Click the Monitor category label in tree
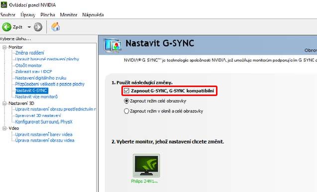The height and width of the screenshot is (192, 317). tap(15, 47)
